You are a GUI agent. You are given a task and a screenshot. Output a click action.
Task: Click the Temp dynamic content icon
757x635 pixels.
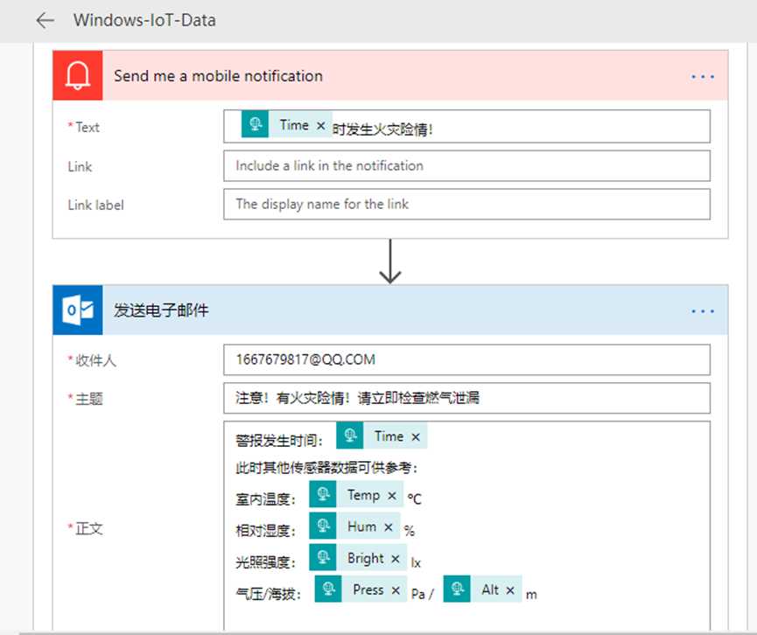tap(323, 495)
